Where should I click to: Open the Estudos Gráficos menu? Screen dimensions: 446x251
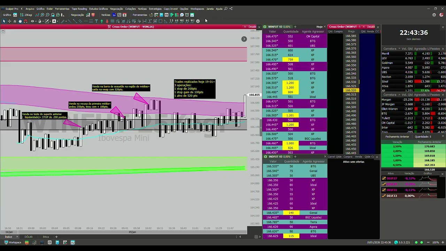tap(99, 9)
